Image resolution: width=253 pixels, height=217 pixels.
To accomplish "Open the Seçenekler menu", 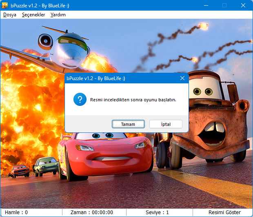I will 33,15.
